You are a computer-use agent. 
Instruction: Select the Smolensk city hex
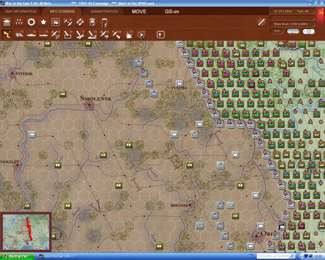(x=89, y=104)
